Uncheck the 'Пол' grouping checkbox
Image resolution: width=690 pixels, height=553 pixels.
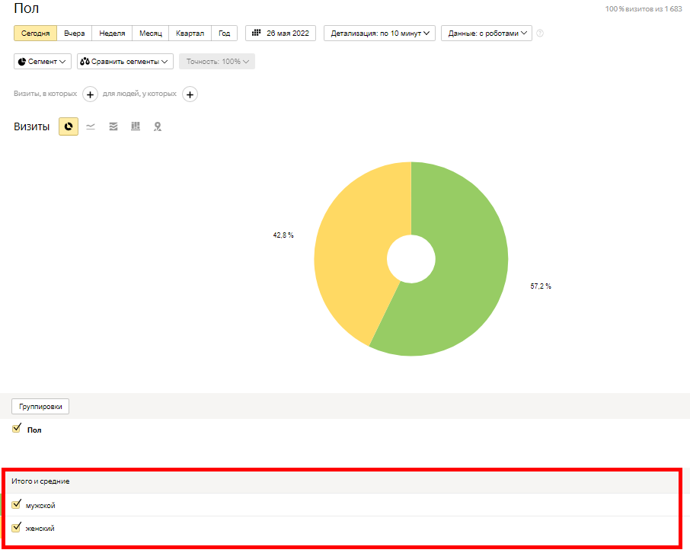point(17,430)
